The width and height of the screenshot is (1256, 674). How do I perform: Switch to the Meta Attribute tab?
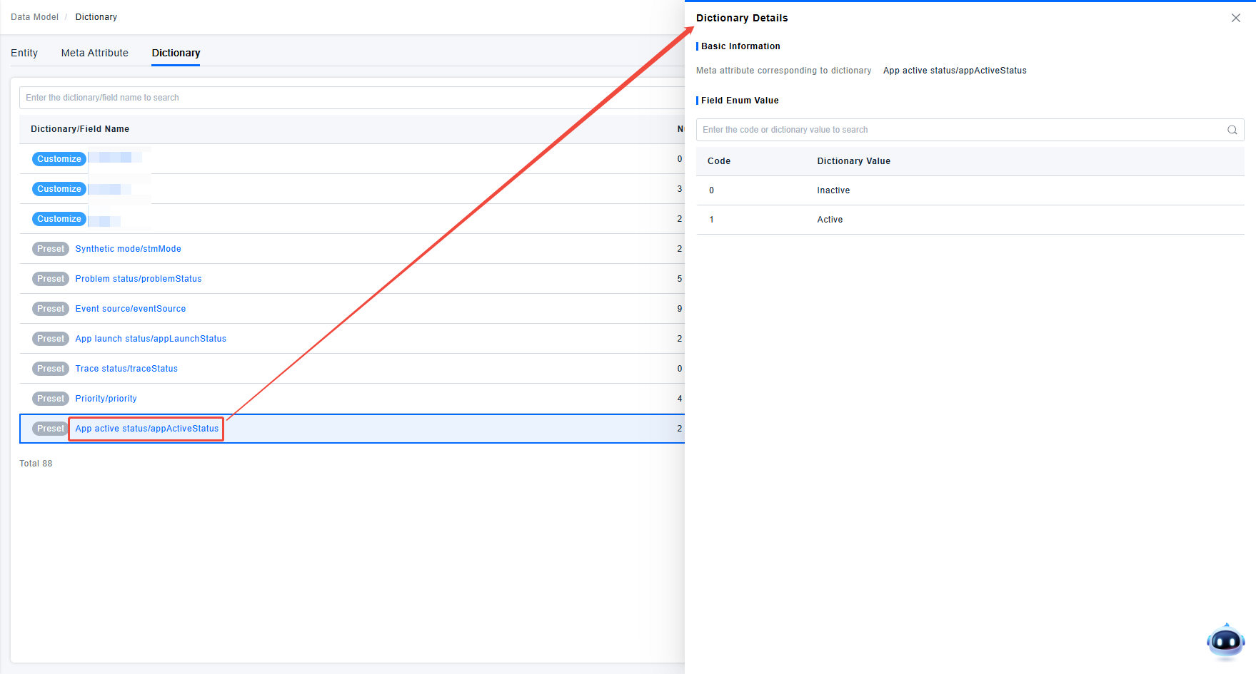[95, 53]
